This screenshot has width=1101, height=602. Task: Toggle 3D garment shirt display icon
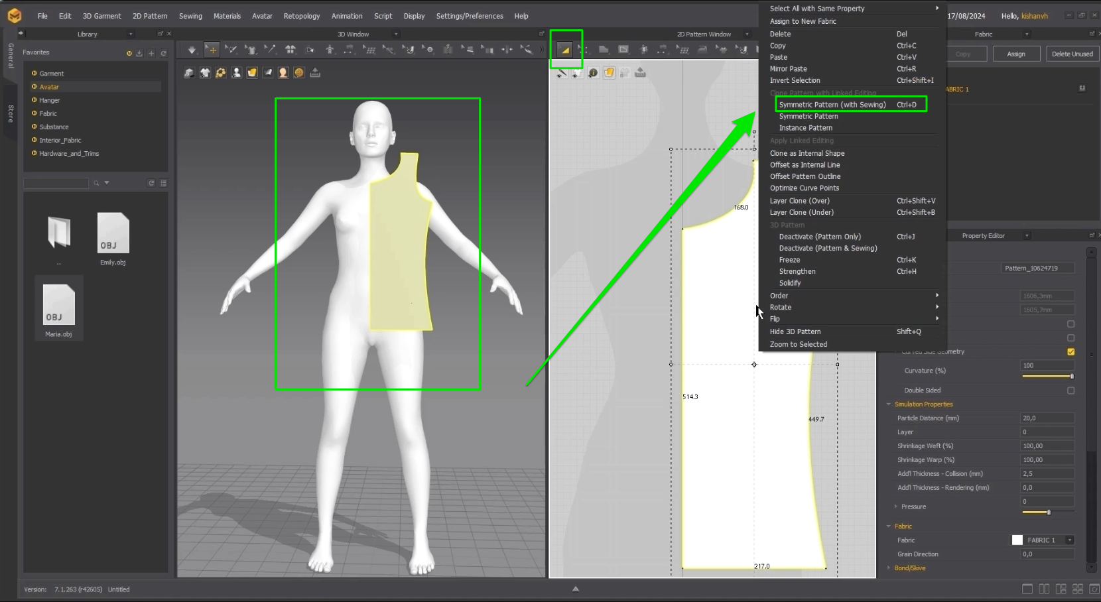[205, 73]
